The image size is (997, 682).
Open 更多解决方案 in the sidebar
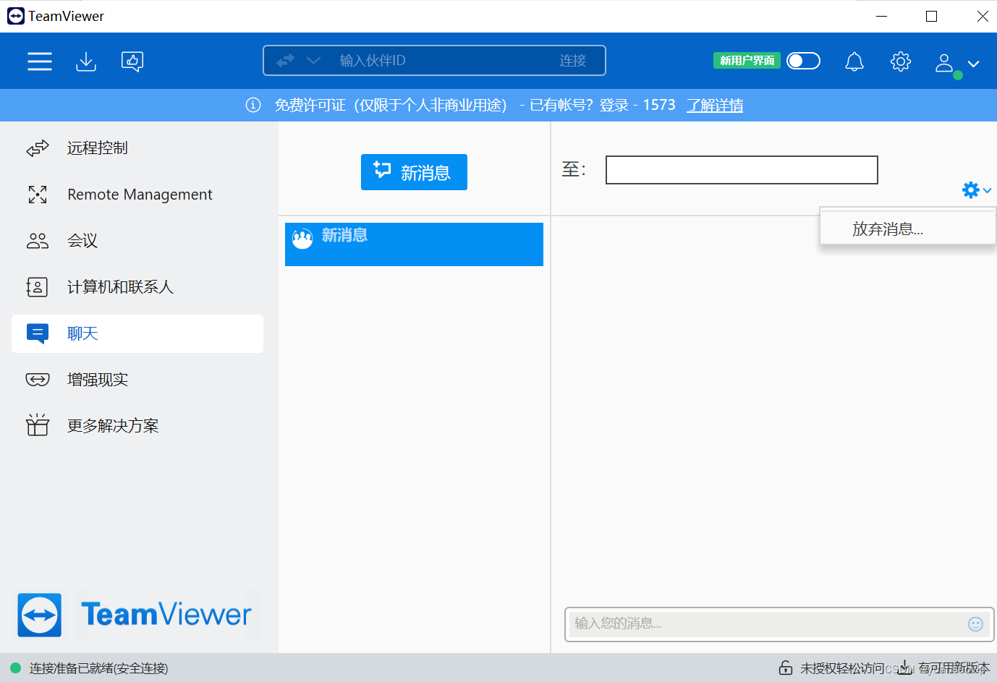[137, 426]
